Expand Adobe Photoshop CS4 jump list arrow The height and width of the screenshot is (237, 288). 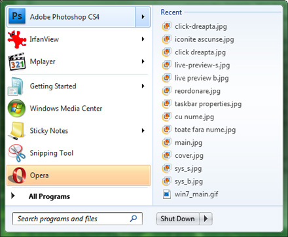143,17
